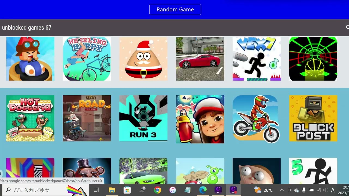The width and height of the screenshot is (349, 196).
Task: Launch the Vex 7 stickman game
Action: pyautogui.click(x=257, y=59)
